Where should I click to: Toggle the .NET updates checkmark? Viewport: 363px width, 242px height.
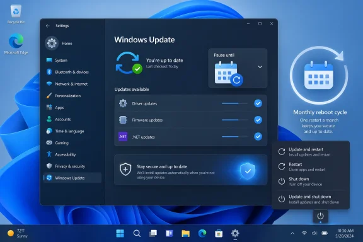[x=258, y=136]
